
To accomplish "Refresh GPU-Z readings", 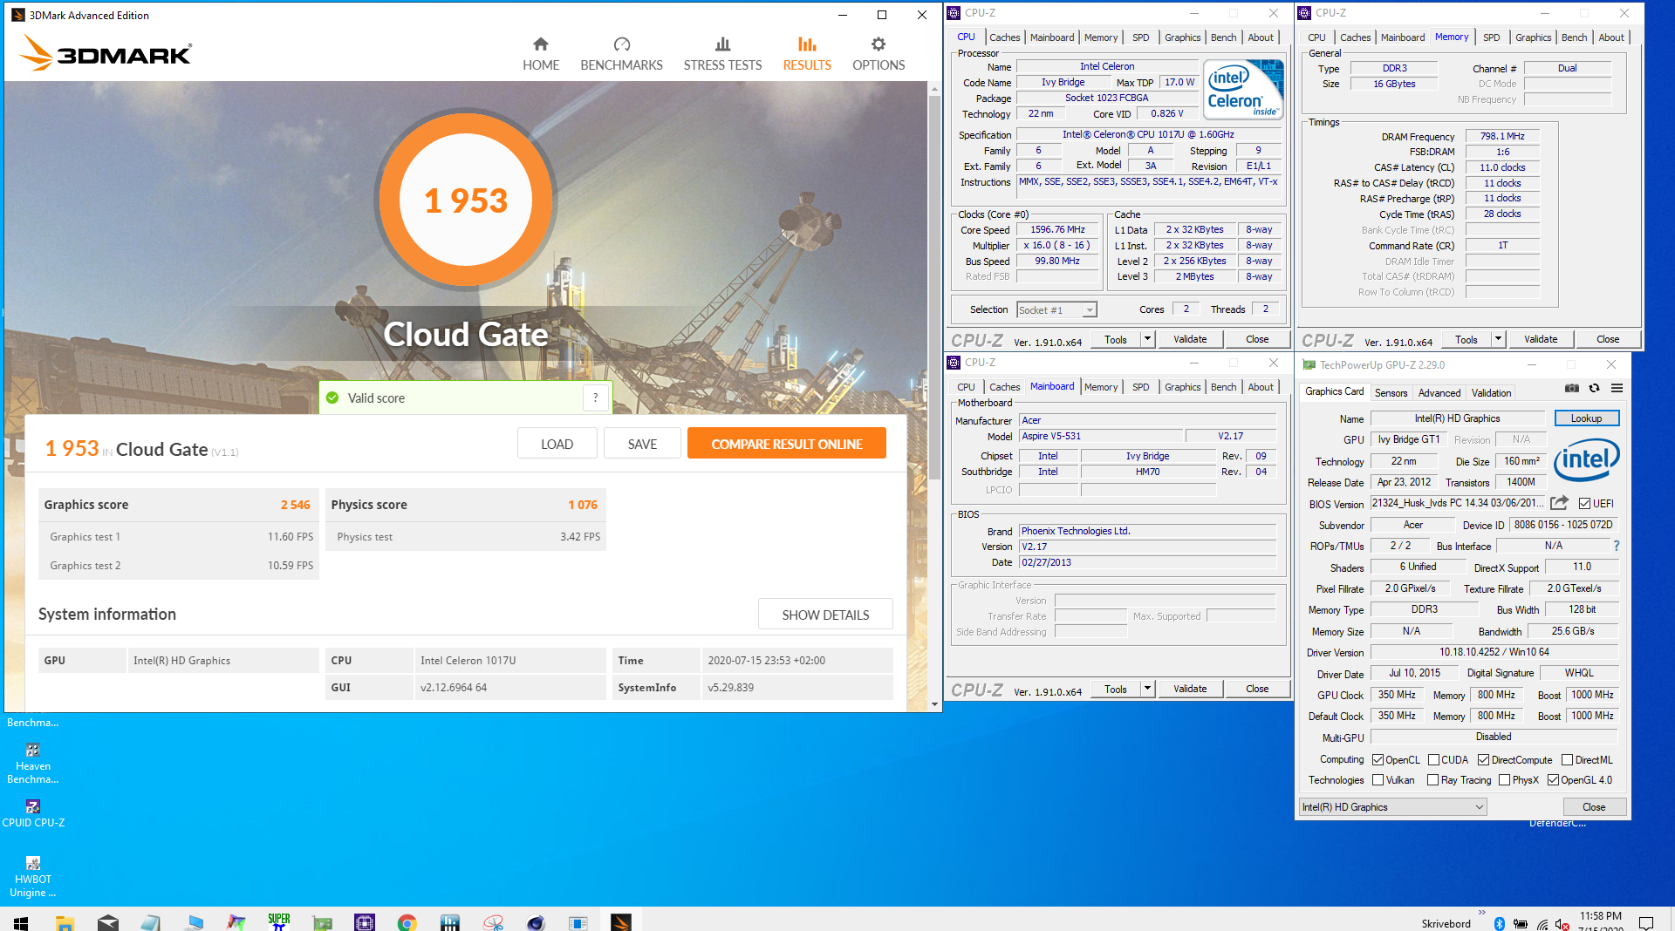I will [1595, 389].
